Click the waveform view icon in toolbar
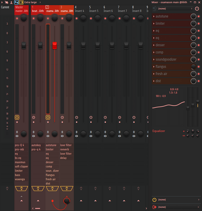Image resolution: width=202 pixels, height=211 pixels. (11, 2)
